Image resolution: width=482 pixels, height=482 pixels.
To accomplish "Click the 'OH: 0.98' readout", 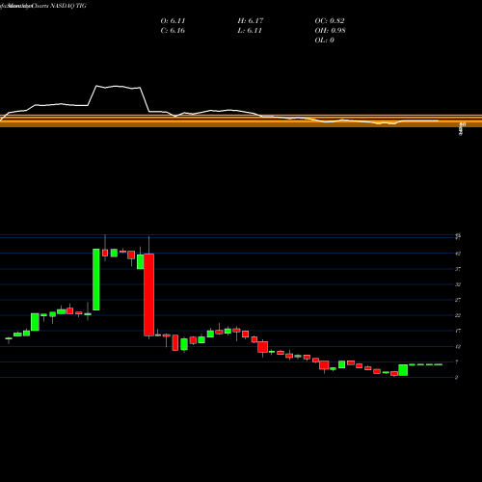I will click(x=330, y=31).
